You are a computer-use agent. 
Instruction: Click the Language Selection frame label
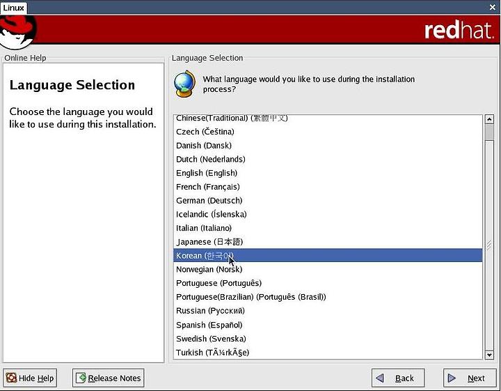207,58
